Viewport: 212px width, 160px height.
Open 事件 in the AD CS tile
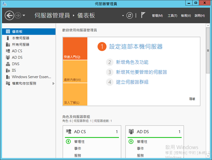(78, 149)
